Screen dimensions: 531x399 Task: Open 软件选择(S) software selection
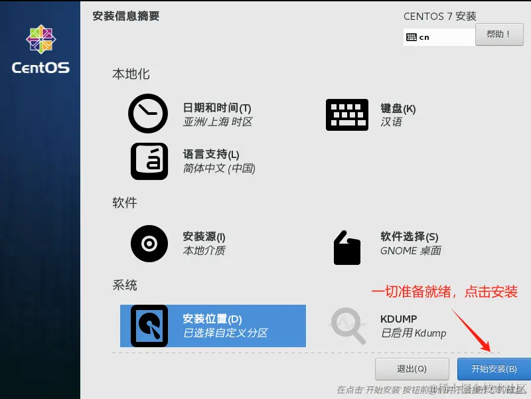point(409,237)
